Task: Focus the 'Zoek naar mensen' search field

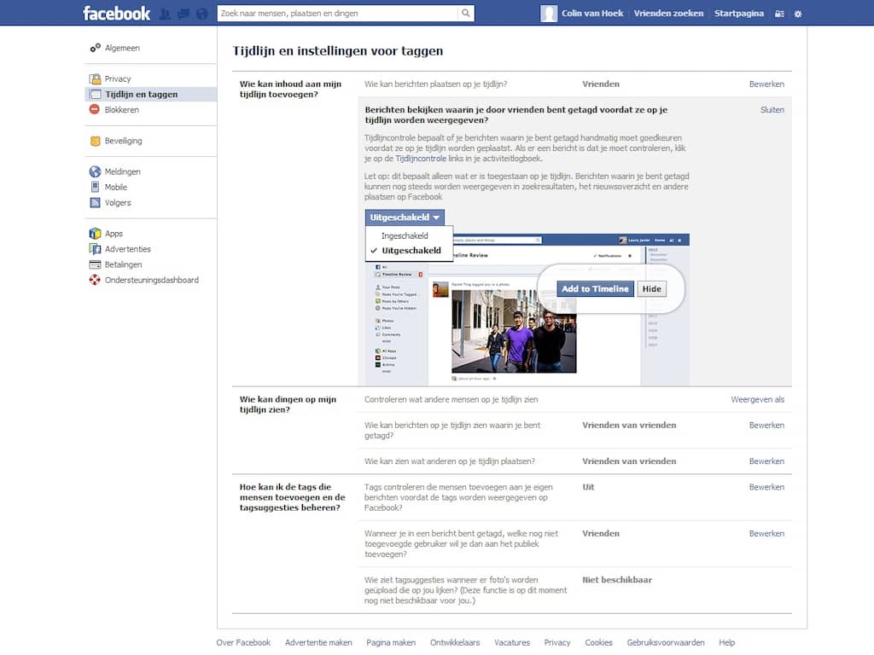Action: coord(338,14)
